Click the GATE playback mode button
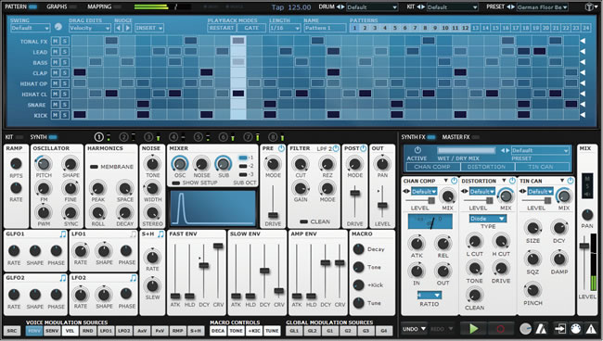The height and width of the screenshot is (341, 603). coord(251,28)
